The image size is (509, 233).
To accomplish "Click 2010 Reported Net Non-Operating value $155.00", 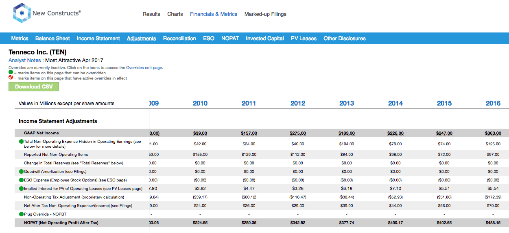I will (x=200, y=155).
